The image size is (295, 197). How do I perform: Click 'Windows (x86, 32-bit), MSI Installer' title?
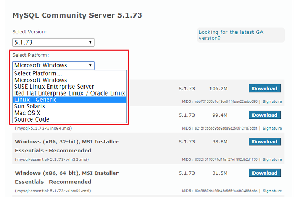[x=67, y=142]
